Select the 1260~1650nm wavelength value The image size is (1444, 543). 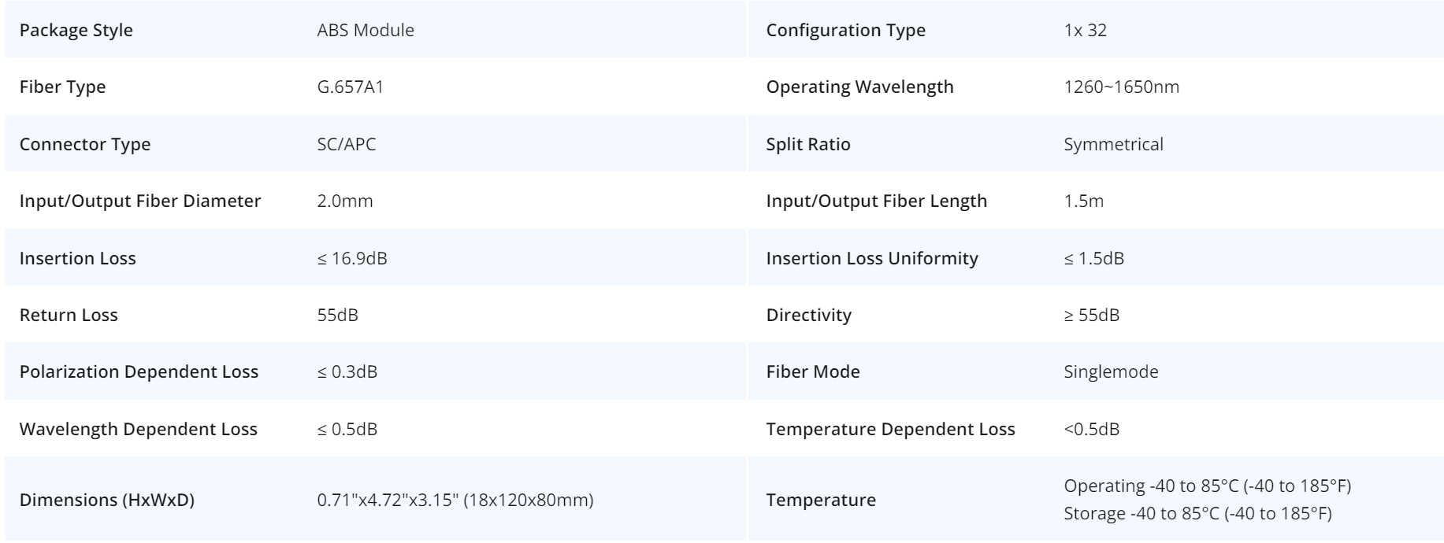pyautogui.click(x=1121, y=87)
